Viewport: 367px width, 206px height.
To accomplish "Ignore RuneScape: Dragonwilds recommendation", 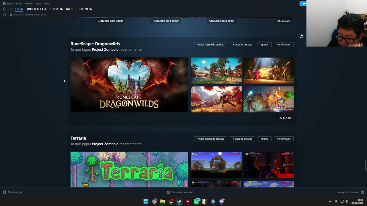I will [x=264, y=45].
